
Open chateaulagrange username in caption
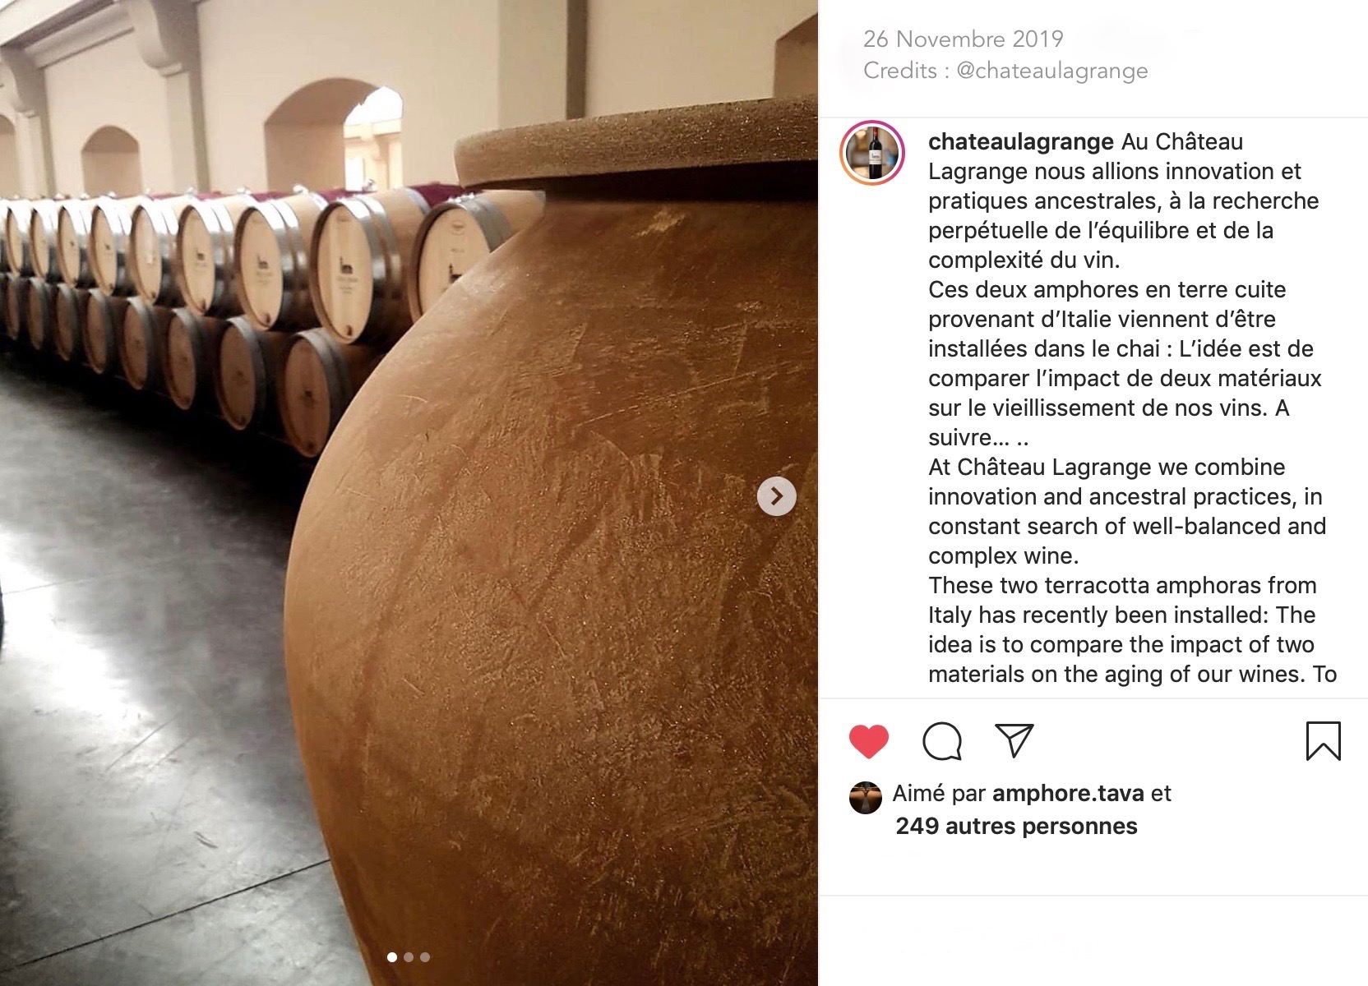[x=1020, y=141]
